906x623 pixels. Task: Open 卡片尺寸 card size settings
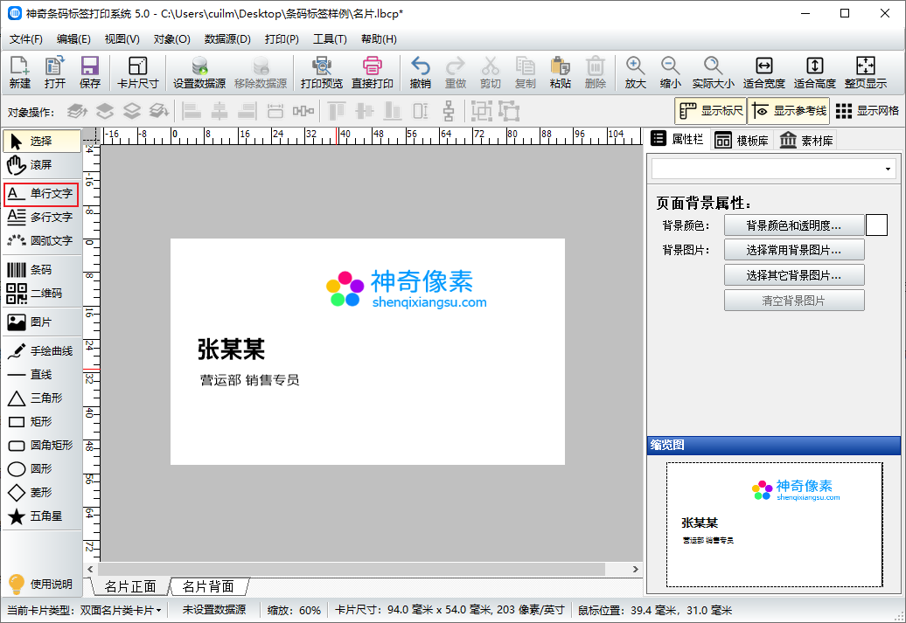(x=137, y=73)
